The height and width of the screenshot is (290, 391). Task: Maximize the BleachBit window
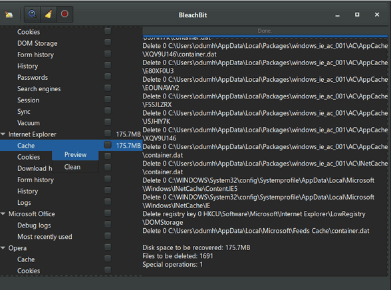pyautogui.click(x=357, y=15)
